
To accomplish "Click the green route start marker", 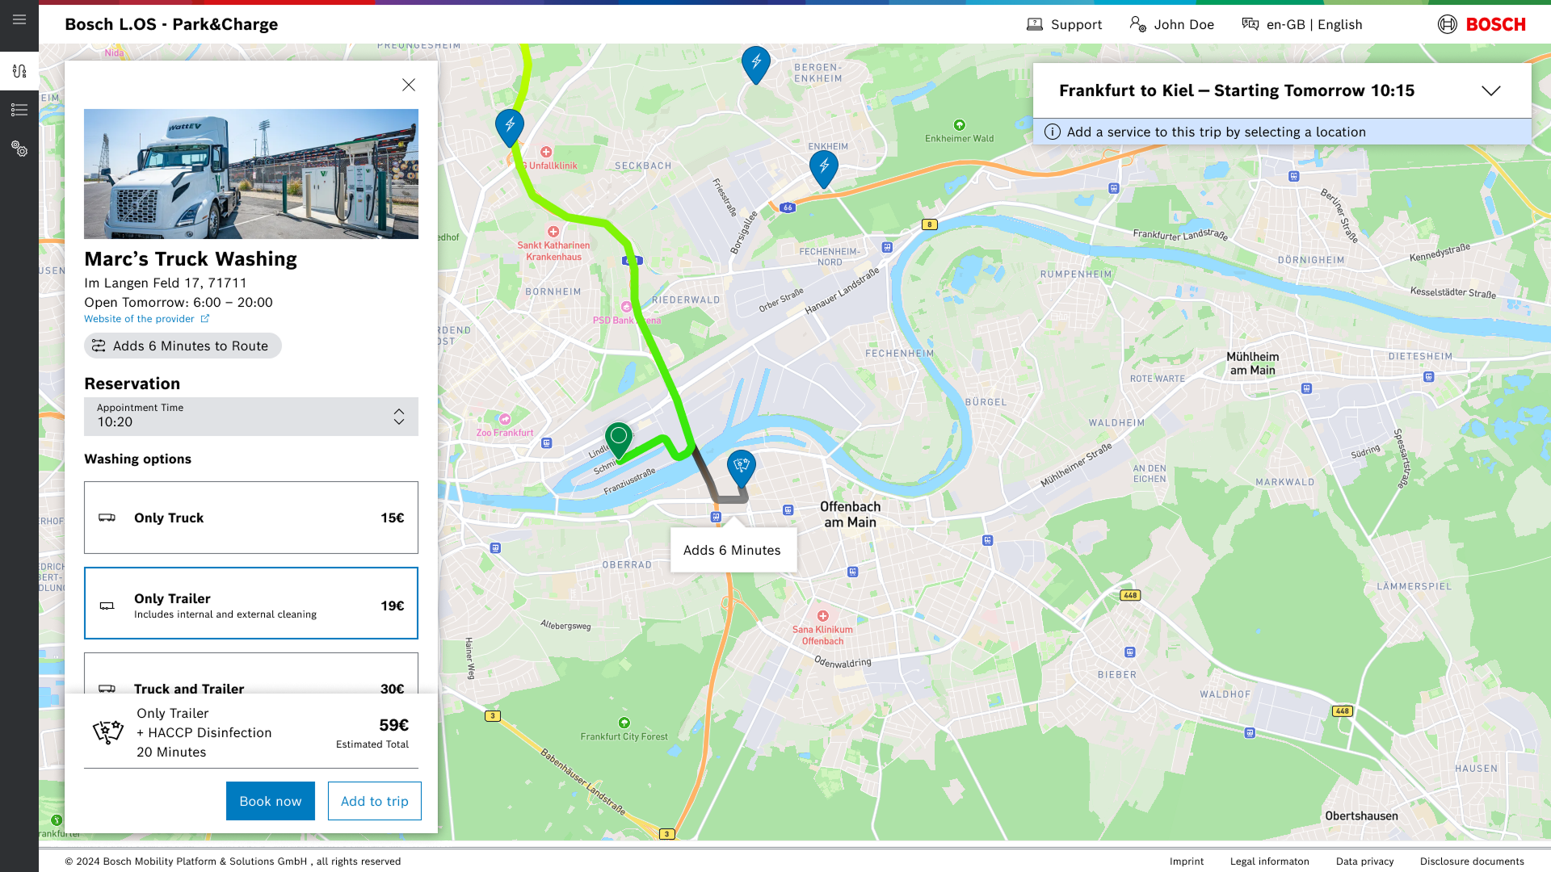I will tap(619, 438).
